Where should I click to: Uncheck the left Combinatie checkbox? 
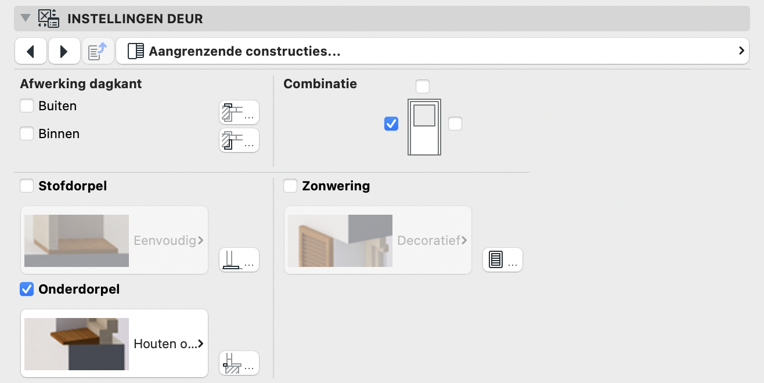coord(391,124)
